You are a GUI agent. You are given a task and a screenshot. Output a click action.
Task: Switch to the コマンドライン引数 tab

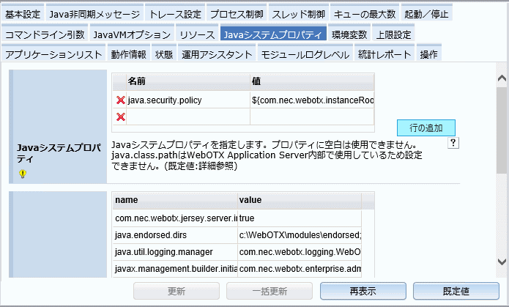click(x=45, y=34)
